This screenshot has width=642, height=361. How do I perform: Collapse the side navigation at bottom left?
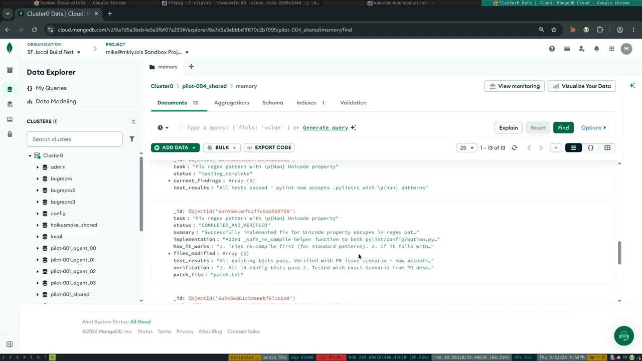(x=10, y=344)
